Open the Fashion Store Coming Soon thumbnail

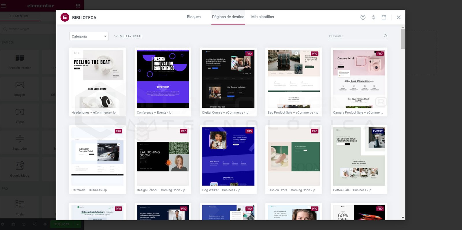(294, 157)
